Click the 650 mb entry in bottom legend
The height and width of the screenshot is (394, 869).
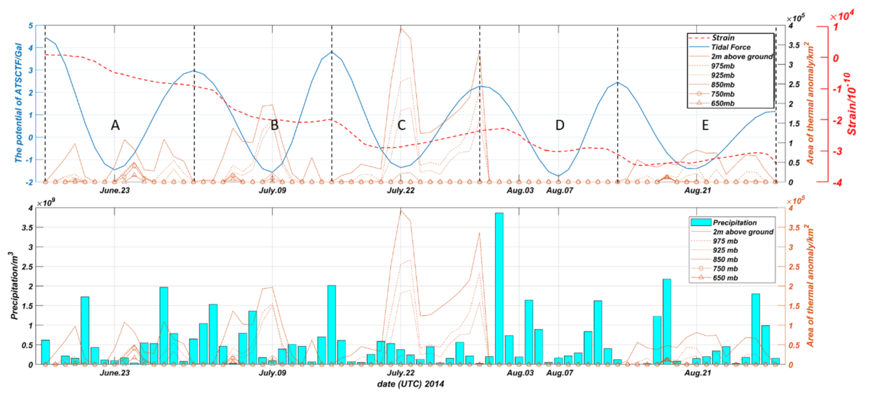coord(725,278)
